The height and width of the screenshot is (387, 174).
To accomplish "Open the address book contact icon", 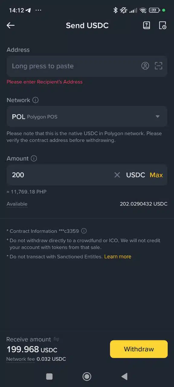I will click(145, 66).
